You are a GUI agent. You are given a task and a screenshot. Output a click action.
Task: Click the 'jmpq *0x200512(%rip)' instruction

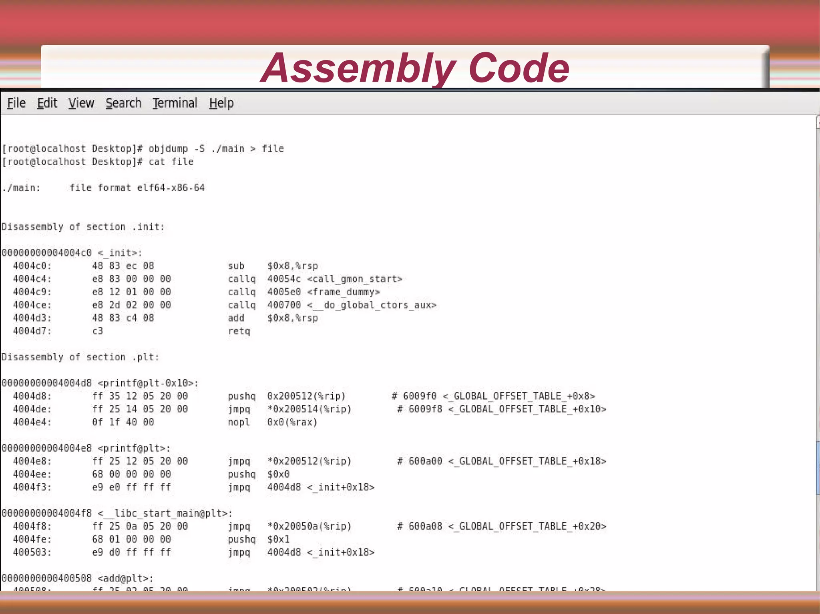[x=289, y=461]
